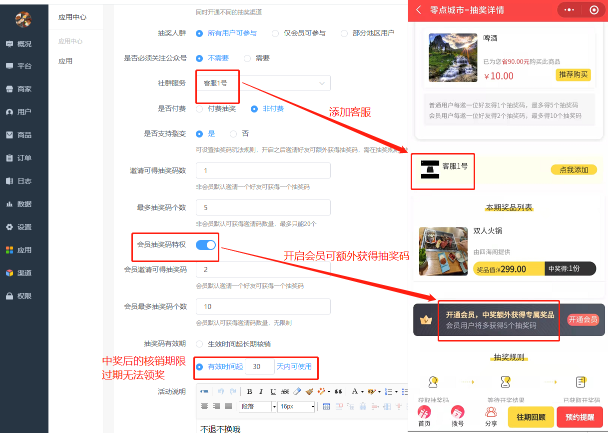Go to 渠道 in the left sidebar
The height and width of the screenshot is (433, 608).
24,273
